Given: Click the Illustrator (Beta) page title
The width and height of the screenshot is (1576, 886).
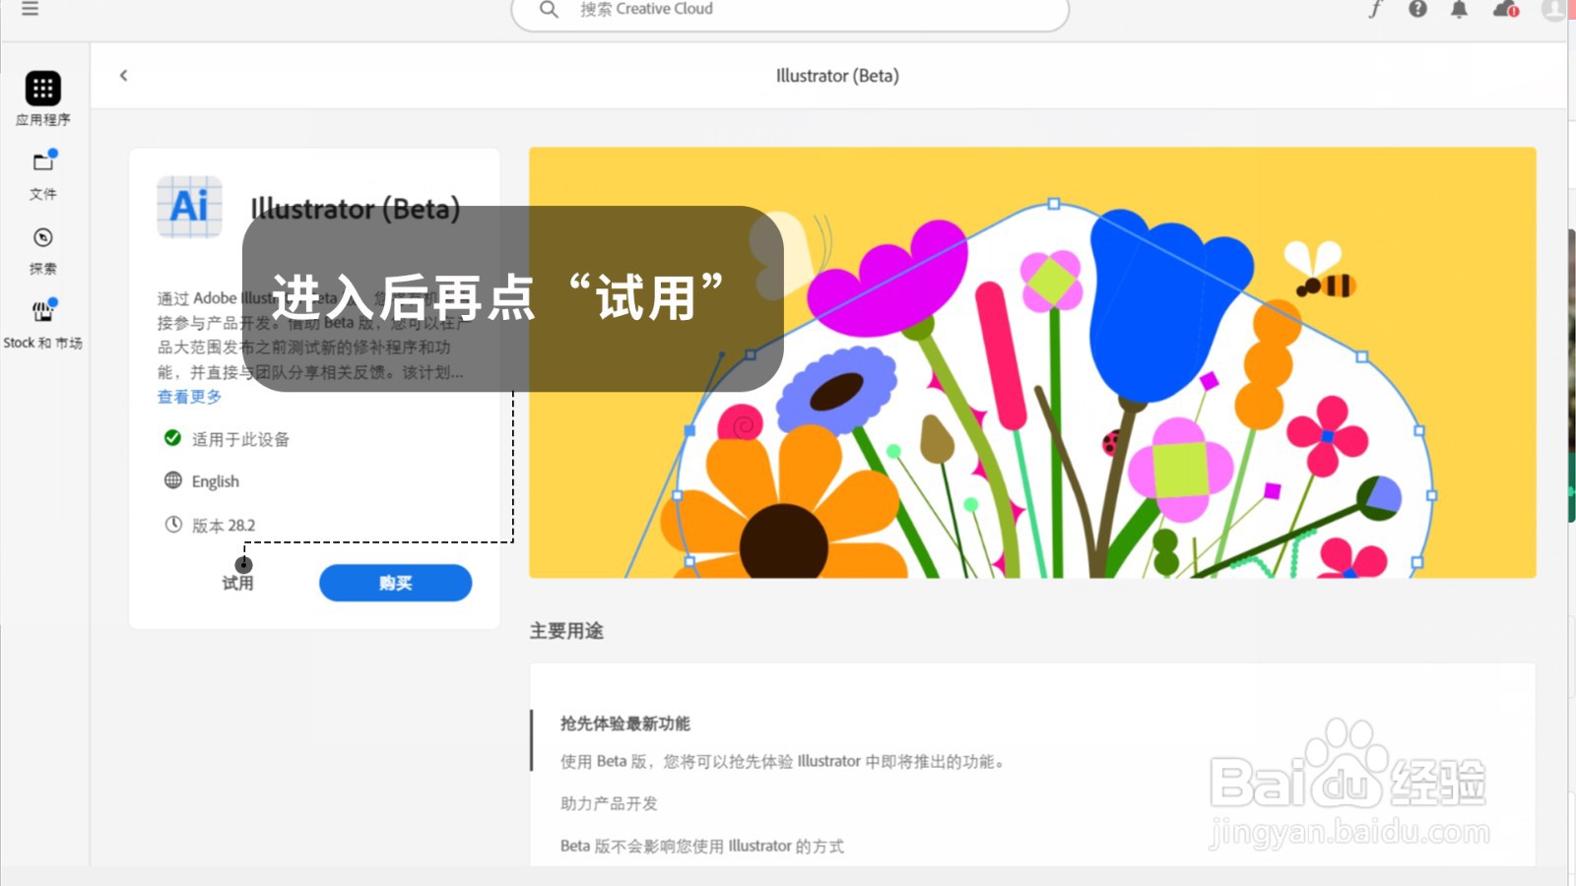Looking at the screenshot, I should click(837, 76).
